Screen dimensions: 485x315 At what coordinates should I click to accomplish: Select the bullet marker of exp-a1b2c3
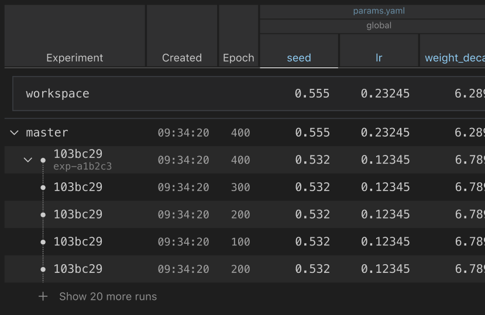43,160
